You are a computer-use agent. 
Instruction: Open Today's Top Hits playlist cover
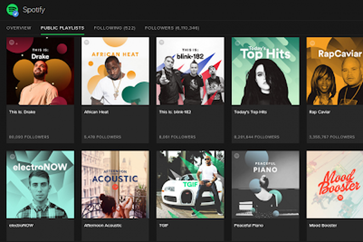266,71
